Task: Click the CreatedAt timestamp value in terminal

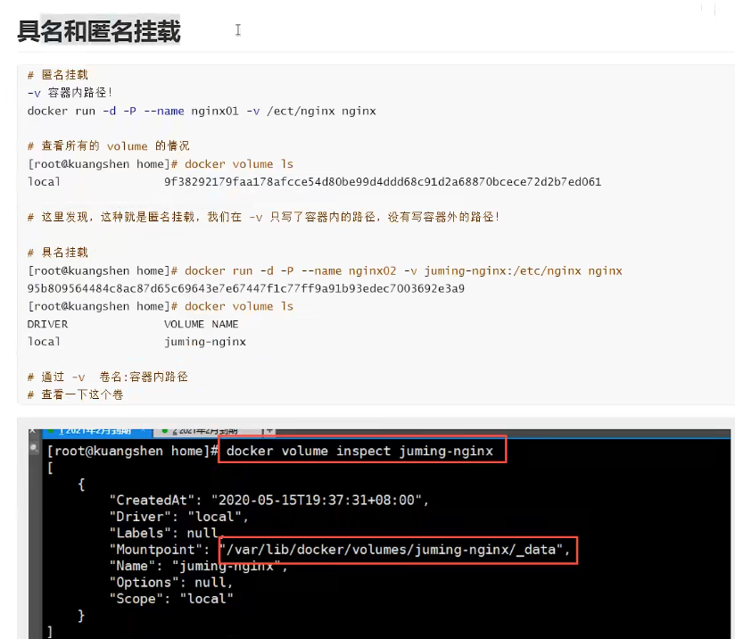Action: tap(317, 500)
